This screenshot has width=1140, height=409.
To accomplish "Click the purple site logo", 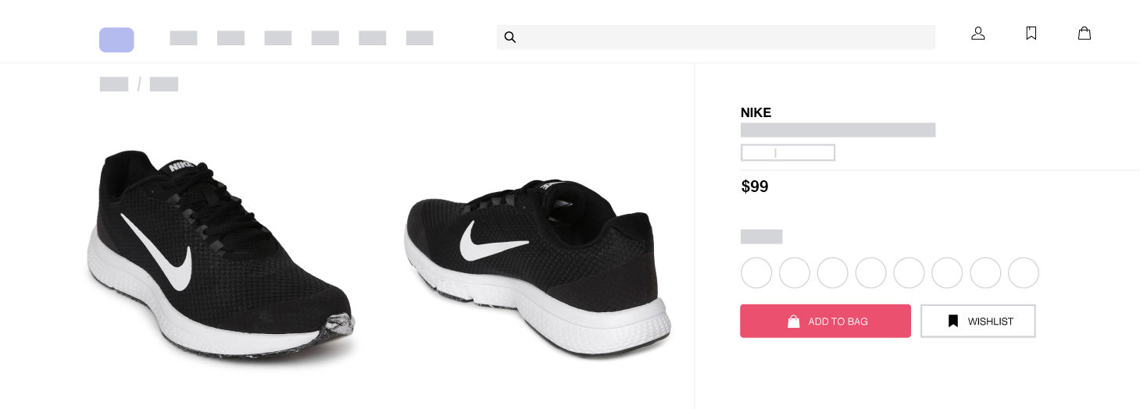I will 116,40.
